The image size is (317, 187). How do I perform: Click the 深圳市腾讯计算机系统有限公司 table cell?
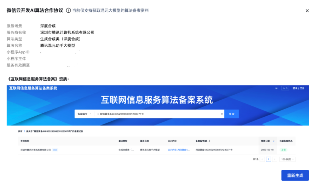[36, 150]
